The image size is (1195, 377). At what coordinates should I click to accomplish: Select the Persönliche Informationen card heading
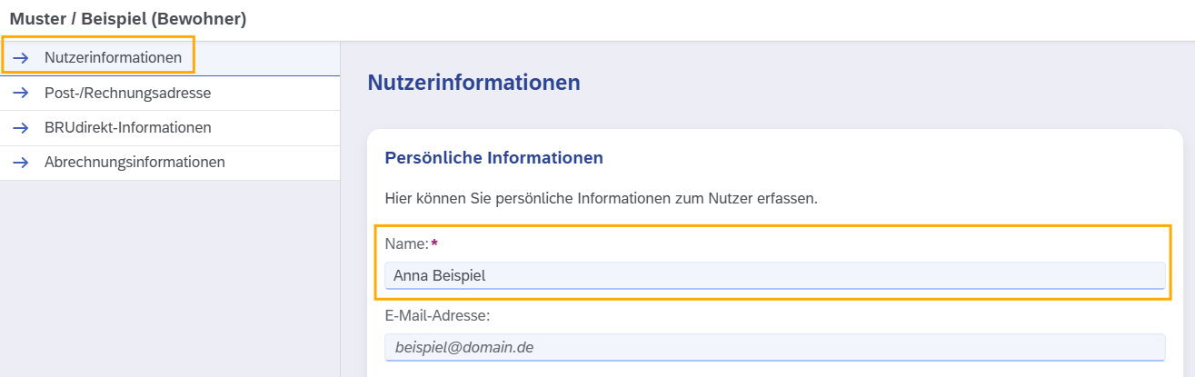[494, 158]
